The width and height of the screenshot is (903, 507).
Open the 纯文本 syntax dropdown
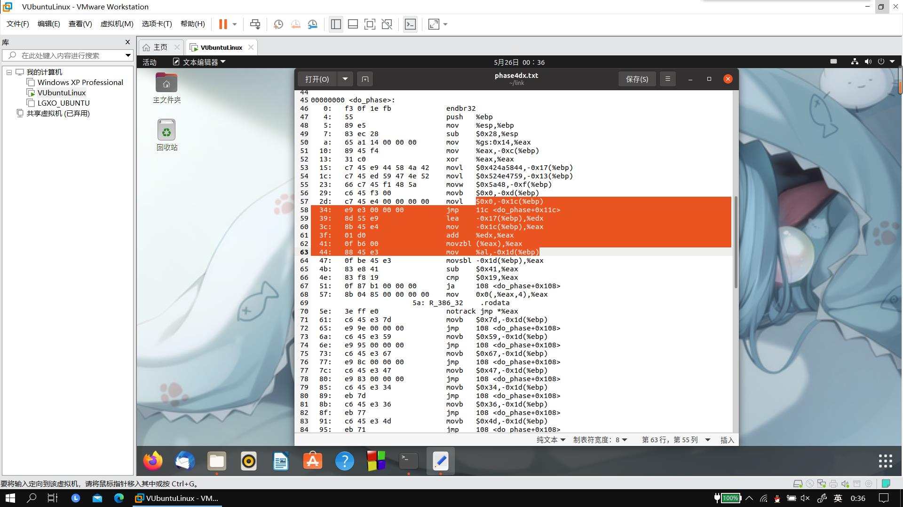551,440
